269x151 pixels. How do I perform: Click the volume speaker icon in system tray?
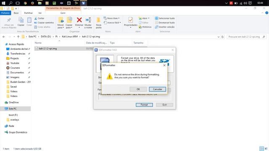click(x=245, y=3)
